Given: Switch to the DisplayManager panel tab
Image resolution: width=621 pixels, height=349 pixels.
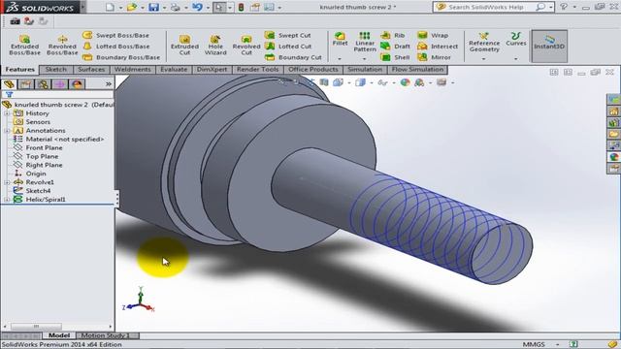Looking at the screenshot, I should [x=77, y=84].
